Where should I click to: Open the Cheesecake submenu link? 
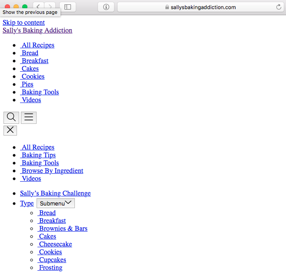(55, 244)
